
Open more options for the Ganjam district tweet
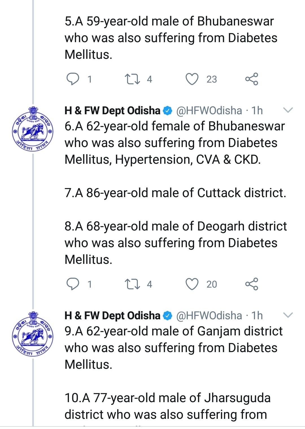point(288,315)
